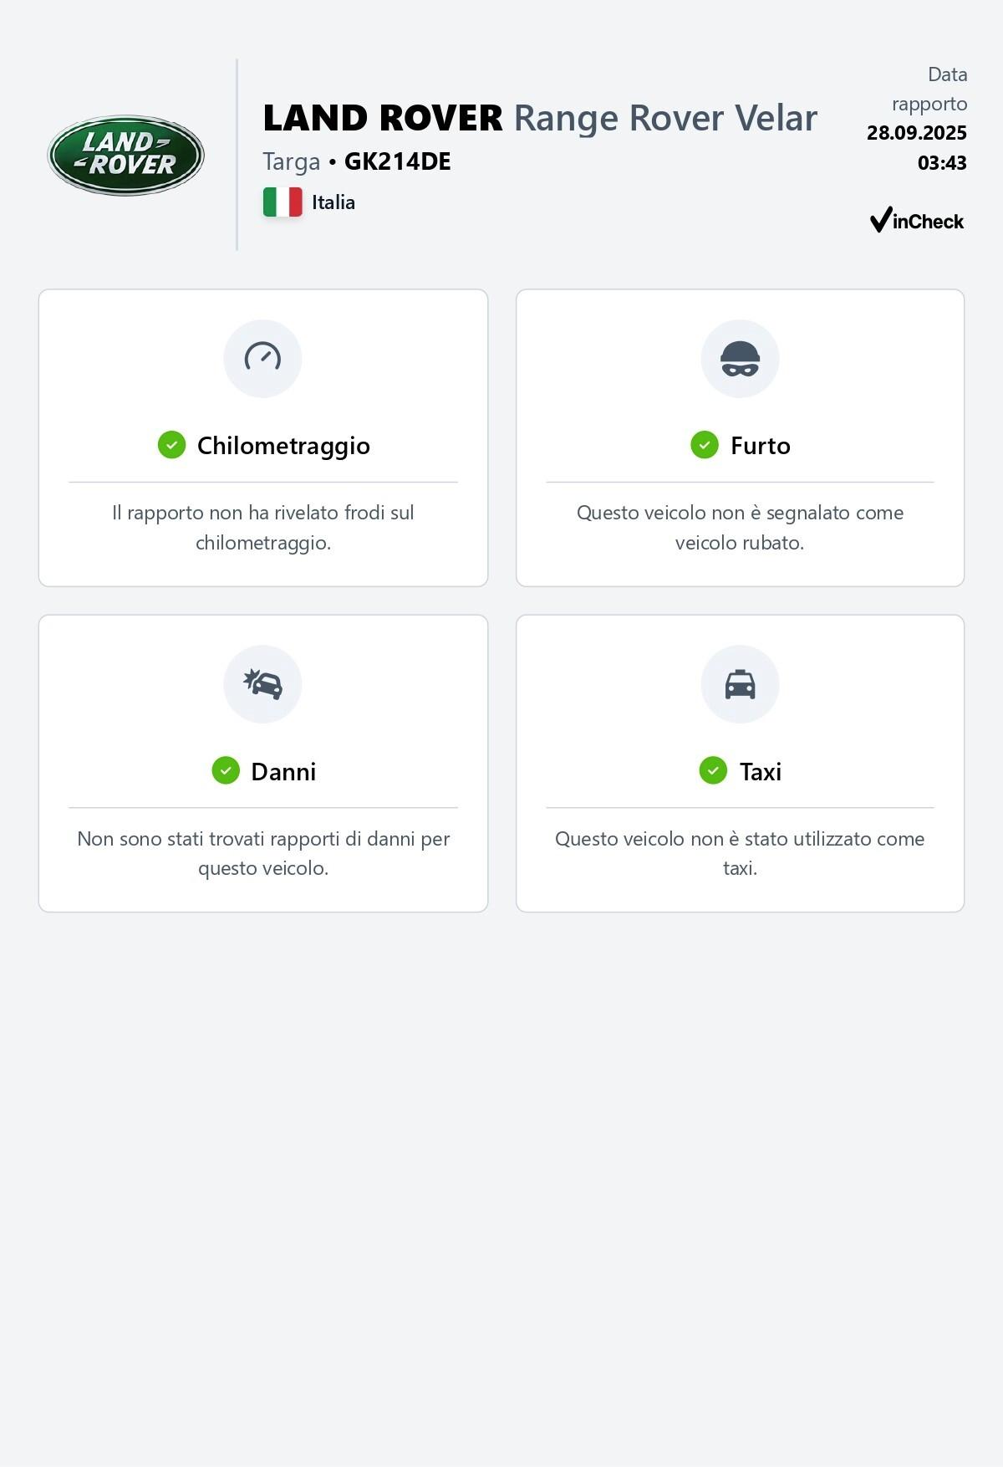This screenshot has height=1467, width=1003.
Task: Click the Range Rover Velar title
Action: 665,118
